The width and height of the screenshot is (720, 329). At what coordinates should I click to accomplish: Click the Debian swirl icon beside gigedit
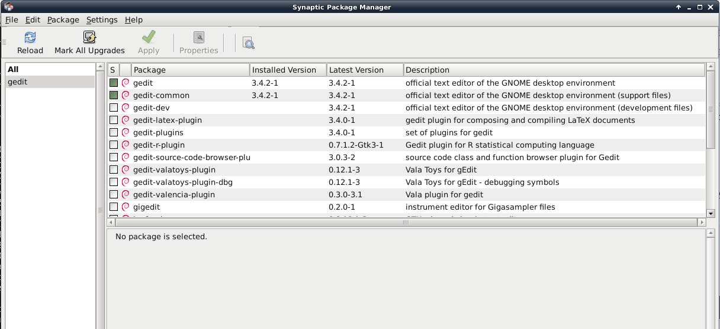point(126,207)
